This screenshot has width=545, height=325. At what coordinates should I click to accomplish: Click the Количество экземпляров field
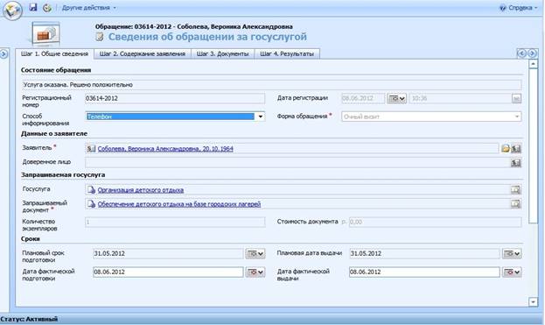pyautogui.click(x=175, y=222)
